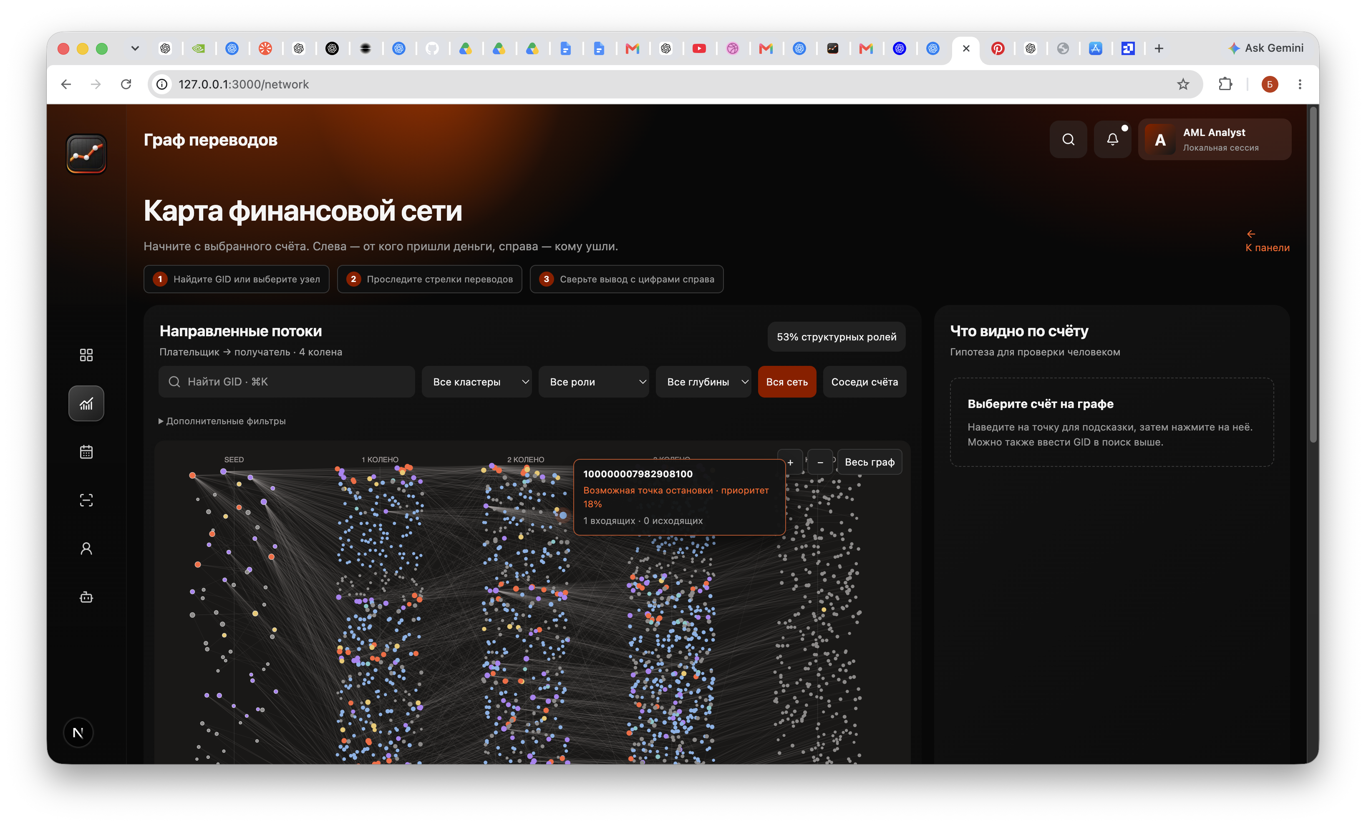Bookmark this page with the star icon
Viewport: 1366px width, 826px height.
(x=1183, y=84)
